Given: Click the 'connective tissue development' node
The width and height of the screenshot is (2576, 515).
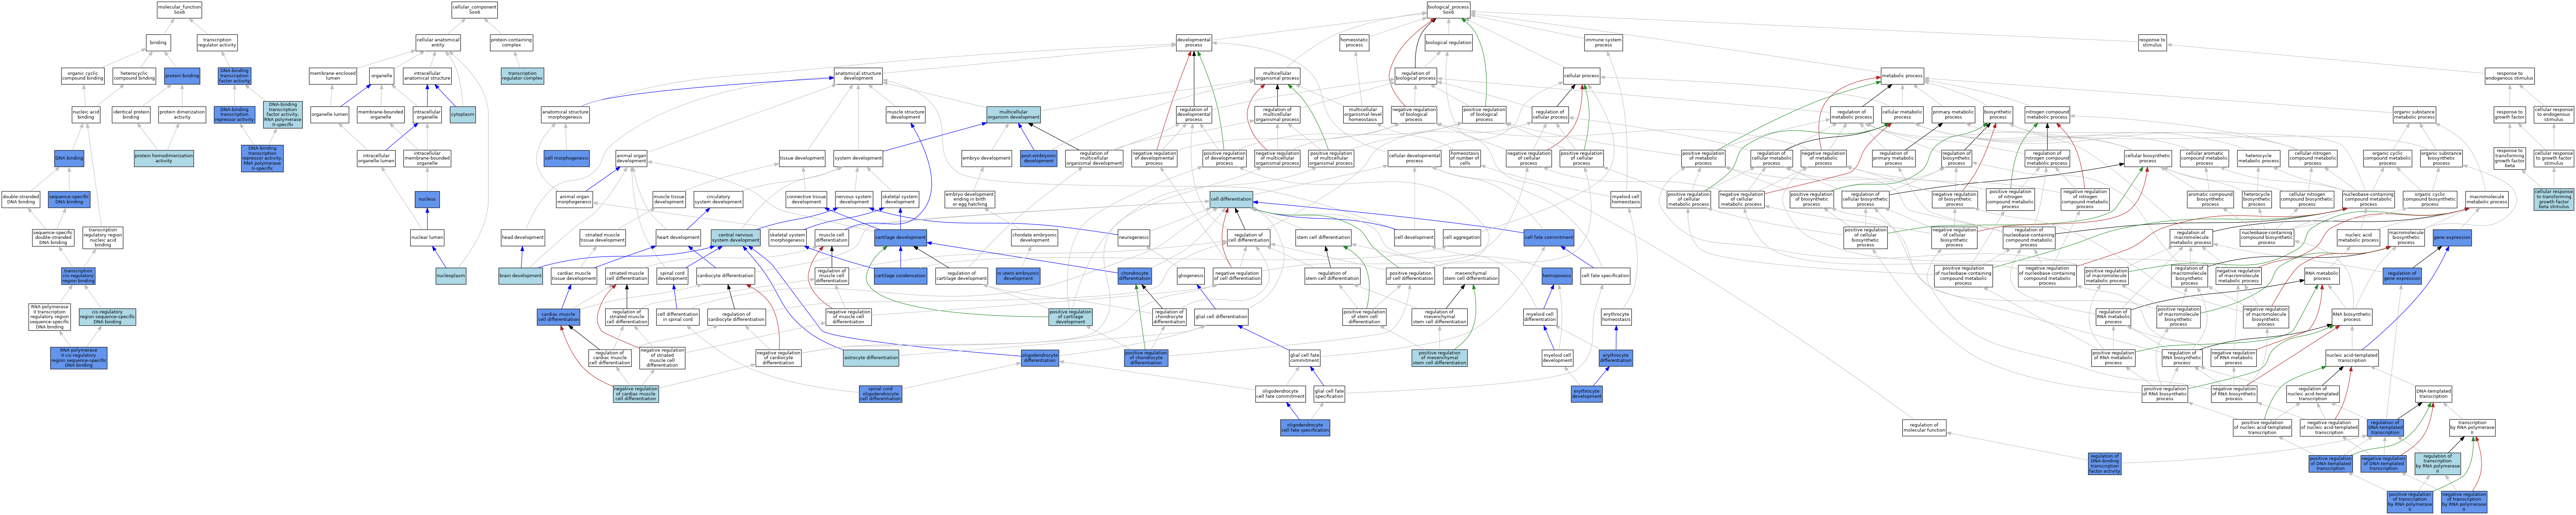Looking at the screenshot, I should point(806,199).
